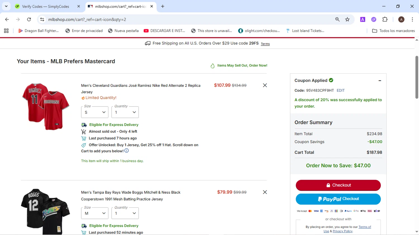Open Todos los marcadores folder
The width and height of the screenshot is (419, 235).
(x=394, y=31)
